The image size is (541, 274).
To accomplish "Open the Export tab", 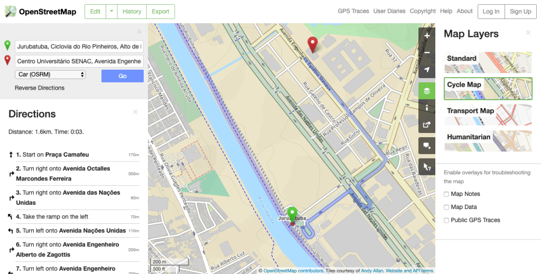I will pyautogui.click(x=160, y=12).
